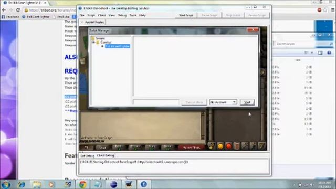Image resolution: width=336 pixels, height=189 pixels.
Task: Open the Help menu in TRiBot
Action: click(142, 15)
